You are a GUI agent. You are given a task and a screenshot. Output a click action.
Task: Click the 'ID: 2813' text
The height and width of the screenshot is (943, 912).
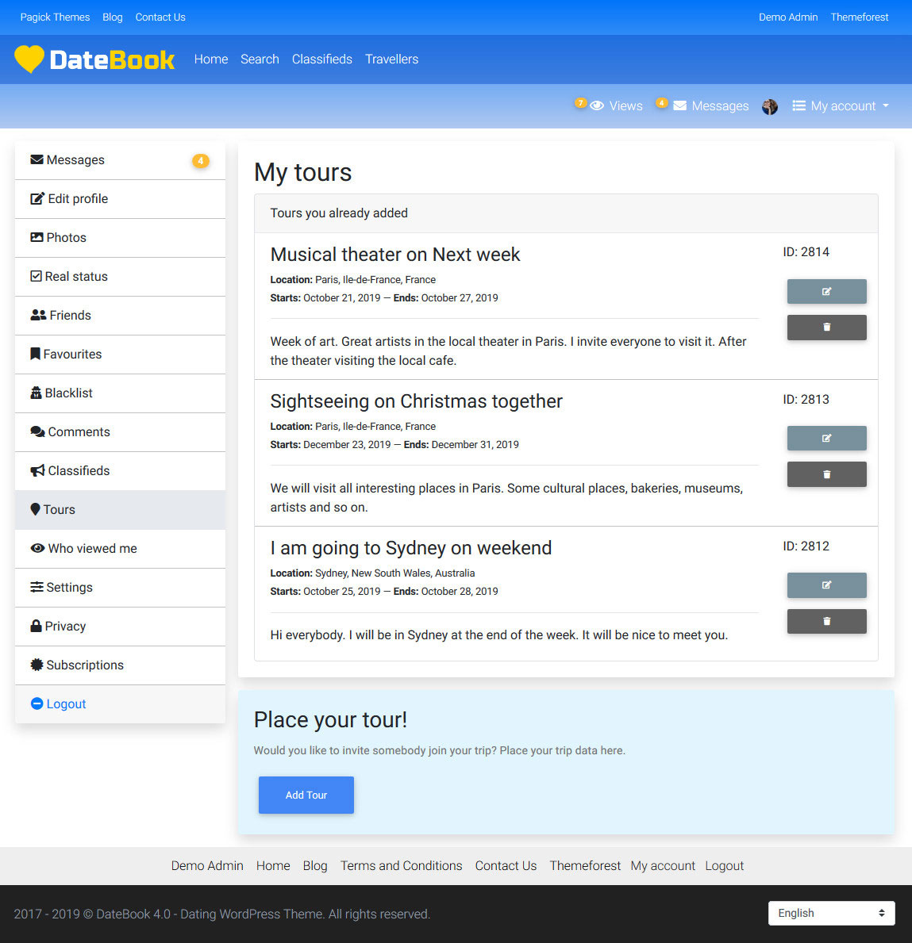coord(806,400)
